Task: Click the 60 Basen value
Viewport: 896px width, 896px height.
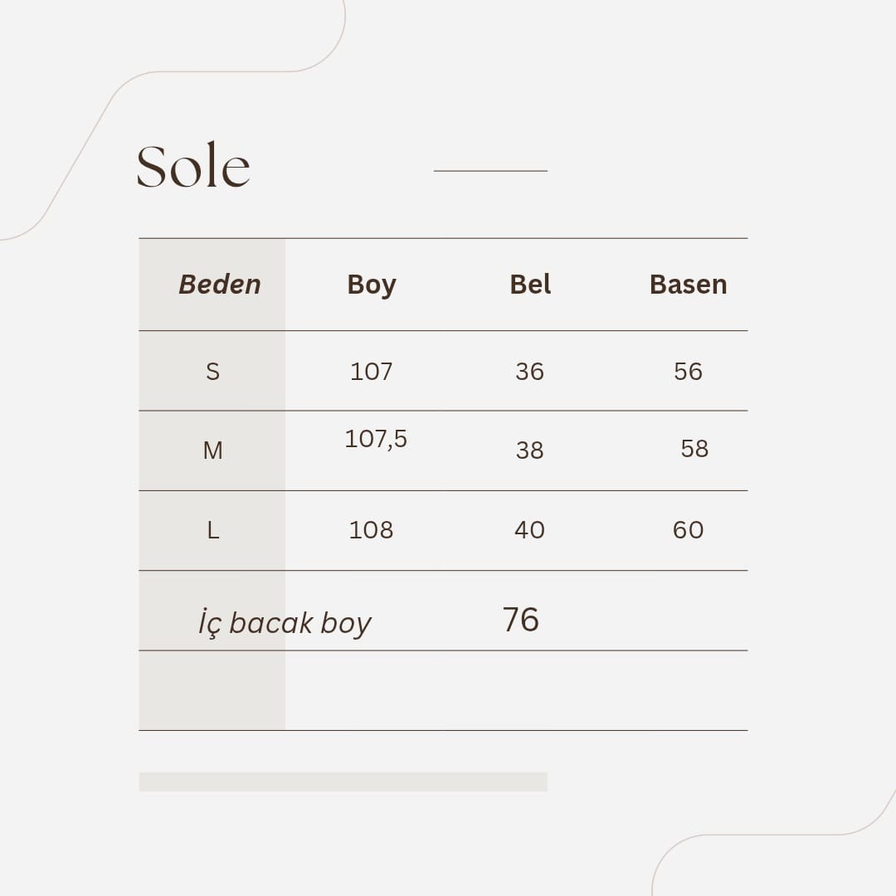Action: (688, 529)
